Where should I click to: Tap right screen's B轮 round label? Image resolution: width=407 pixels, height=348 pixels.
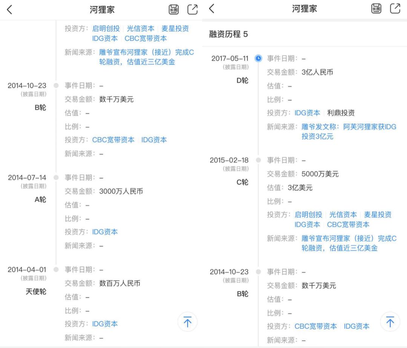[243, 294]
